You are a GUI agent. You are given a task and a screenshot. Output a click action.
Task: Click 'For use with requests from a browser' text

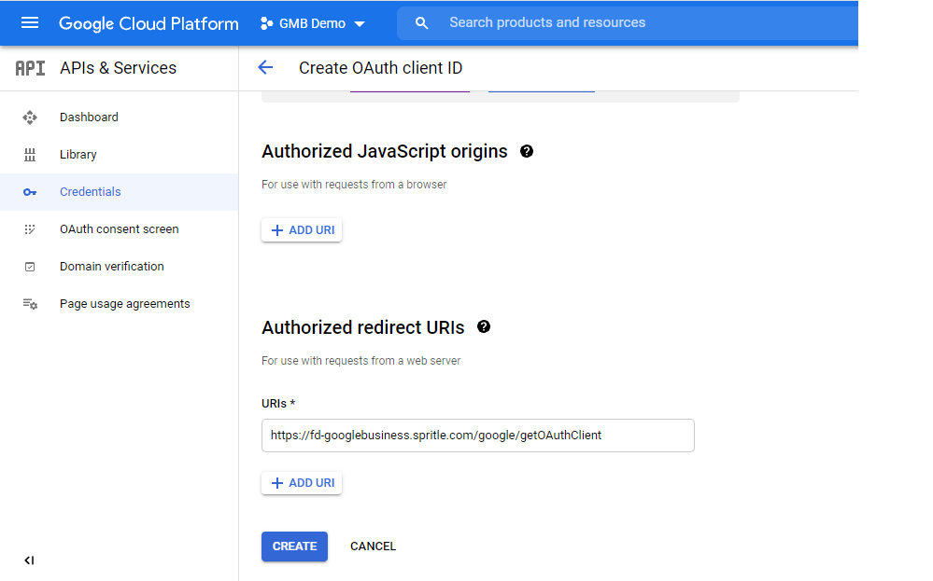pyautogui.click(x=354, y=185)
